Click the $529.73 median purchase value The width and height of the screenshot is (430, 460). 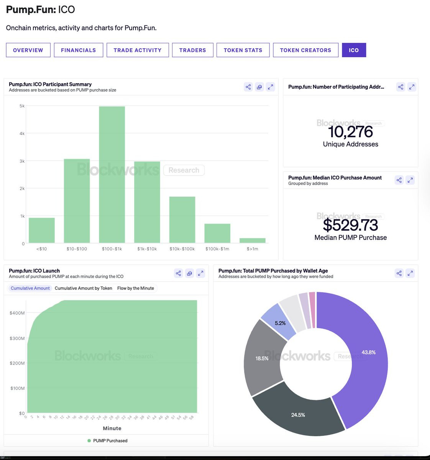[350, 225]
